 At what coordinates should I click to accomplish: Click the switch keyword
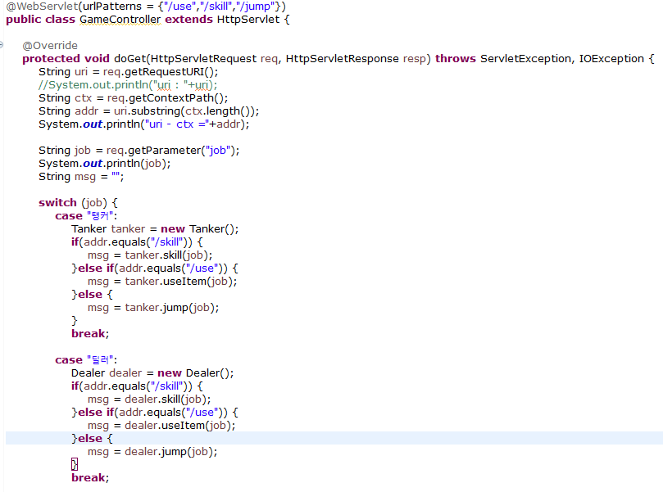(57, 203)
